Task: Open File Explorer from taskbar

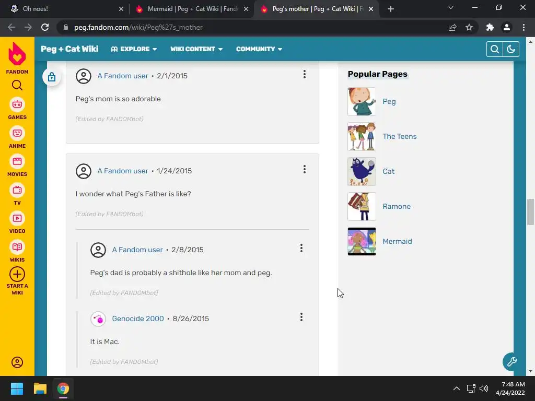Action: [40, 388]
